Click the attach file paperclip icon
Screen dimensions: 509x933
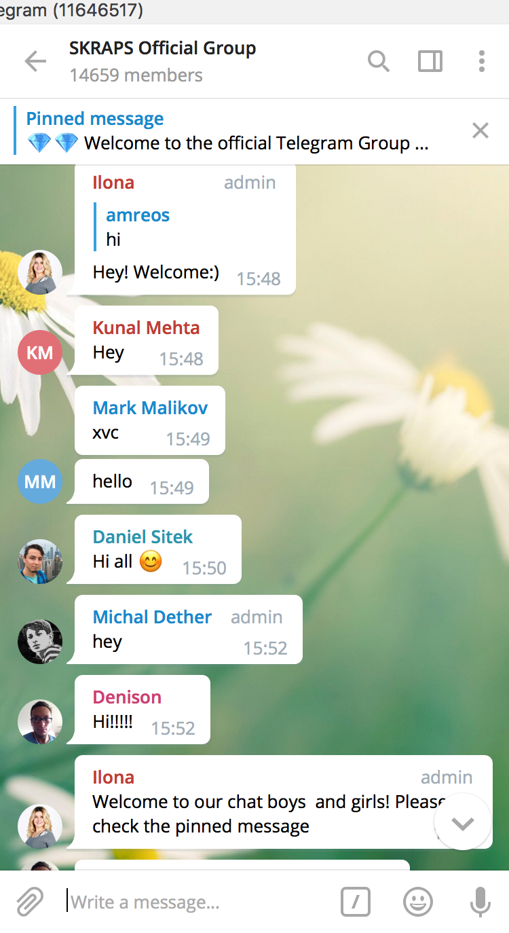pyautogui.click(x=29, y=902)
